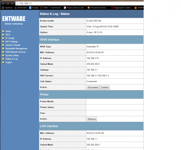The image size is (181, 150).
Task: Open the IP Config menu
Action: tap(10, 38)
